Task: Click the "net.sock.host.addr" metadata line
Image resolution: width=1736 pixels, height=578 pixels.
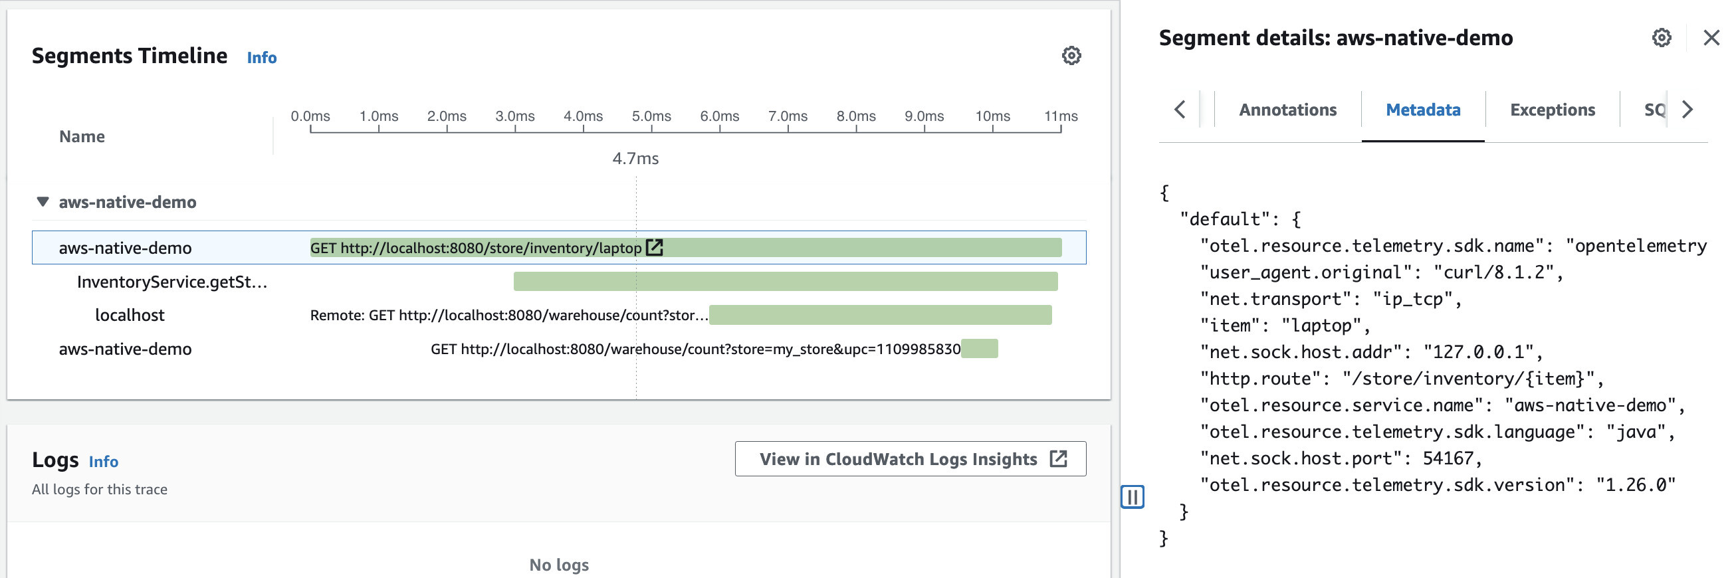Action: (1370, 351)
